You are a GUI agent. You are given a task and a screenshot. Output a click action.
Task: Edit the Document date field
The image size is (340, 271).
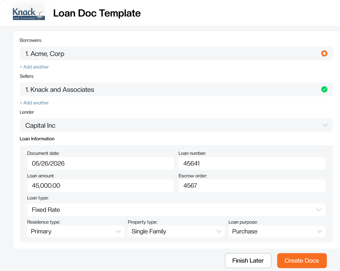pos(100,164)
